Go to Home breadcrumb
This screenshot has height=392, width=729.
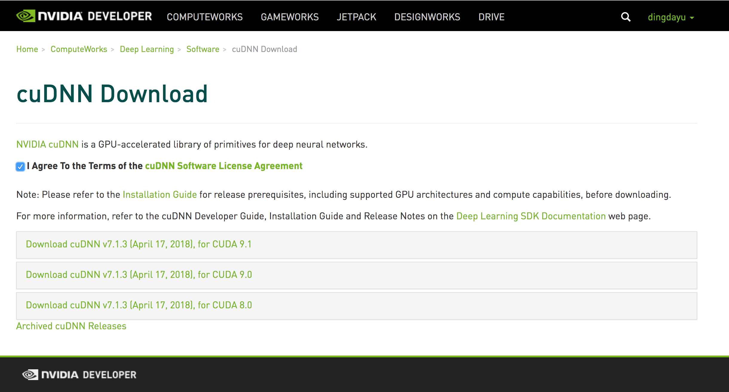[x=27, y=49]
